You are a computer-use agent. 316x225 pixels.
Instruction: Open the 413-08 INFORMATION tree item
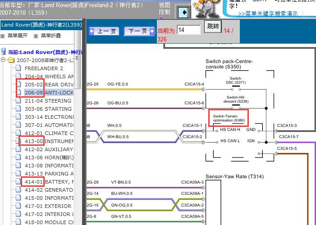point(49,166)
